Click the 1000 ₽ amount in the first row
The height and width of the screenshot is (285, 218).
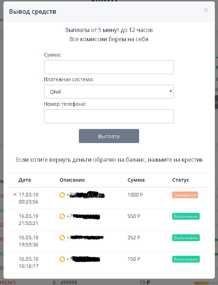point(134,195)
